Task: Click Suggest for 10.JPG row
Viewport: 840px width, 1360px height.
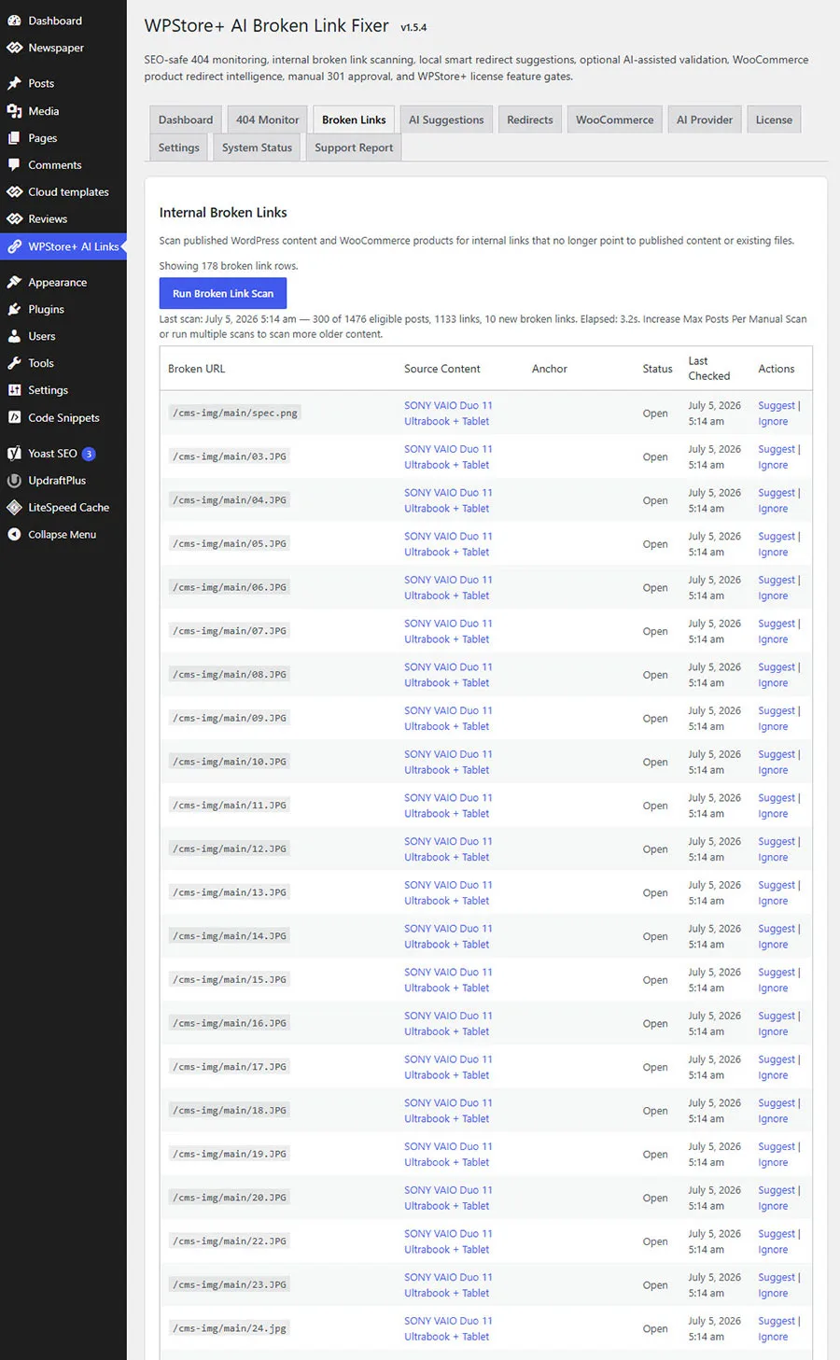Action: [777, 754]
